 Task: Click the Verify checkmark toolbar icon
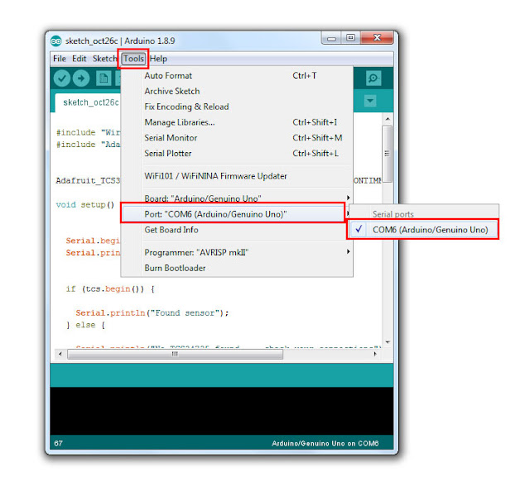point(62,79)
